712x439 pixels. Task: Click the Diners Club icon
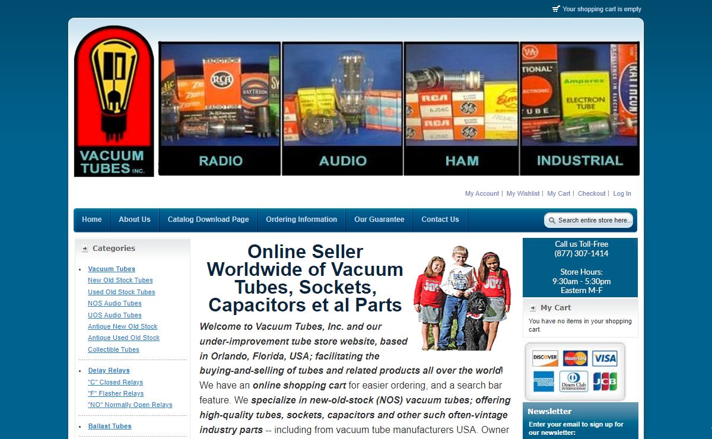574,381
